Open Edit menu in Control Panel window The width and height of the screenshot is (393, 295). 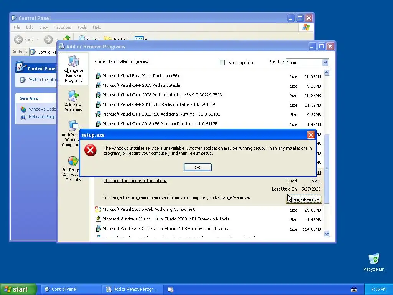click(30, 27)
